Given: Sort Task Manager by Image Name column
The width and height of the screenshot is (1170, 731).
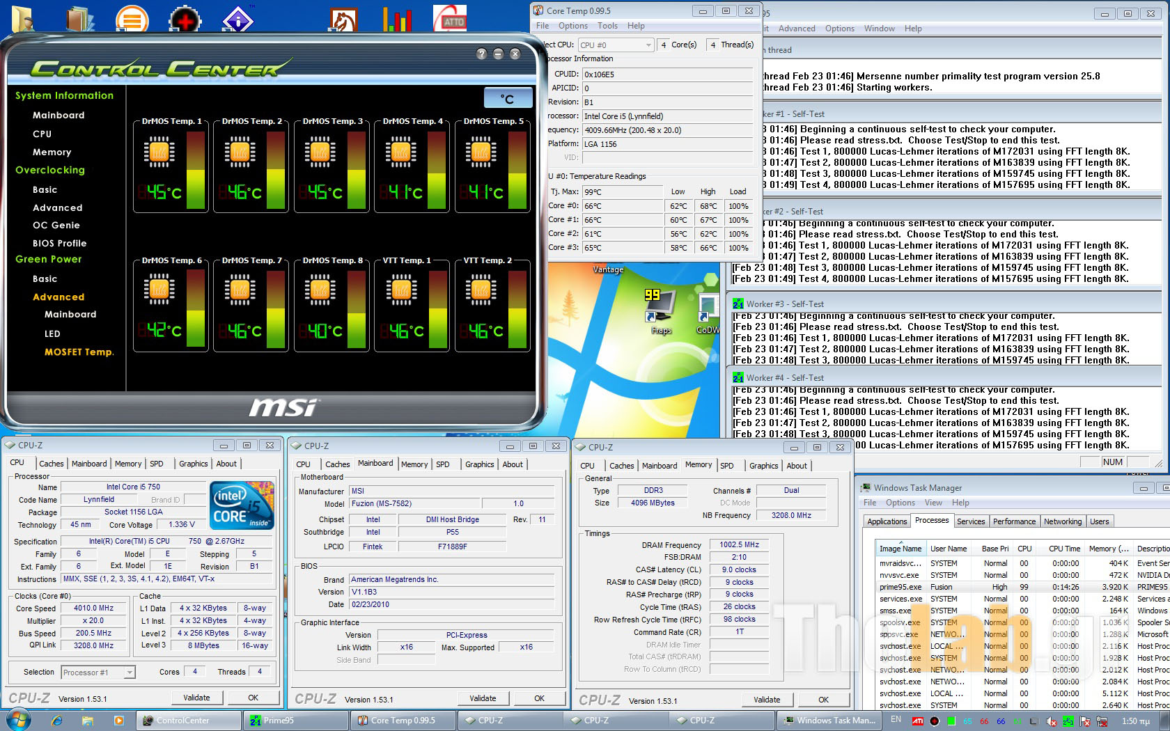Looking at the screenshot, I should (900, 549).
